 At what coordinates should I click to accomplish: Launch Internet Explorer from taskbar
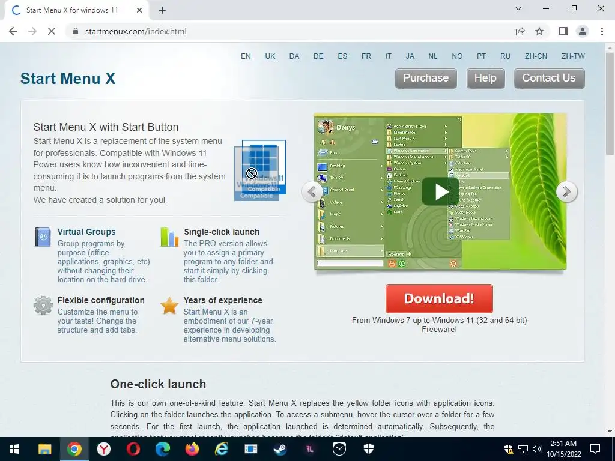coord(221,449)
